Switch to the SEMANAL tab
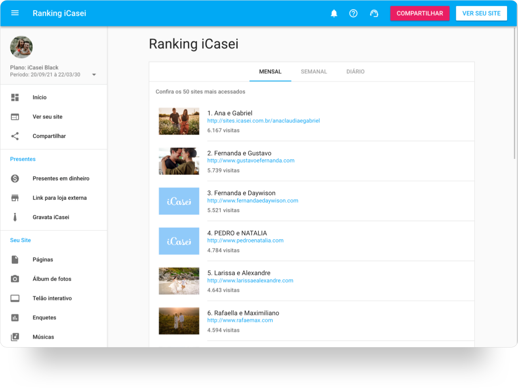 314,72
